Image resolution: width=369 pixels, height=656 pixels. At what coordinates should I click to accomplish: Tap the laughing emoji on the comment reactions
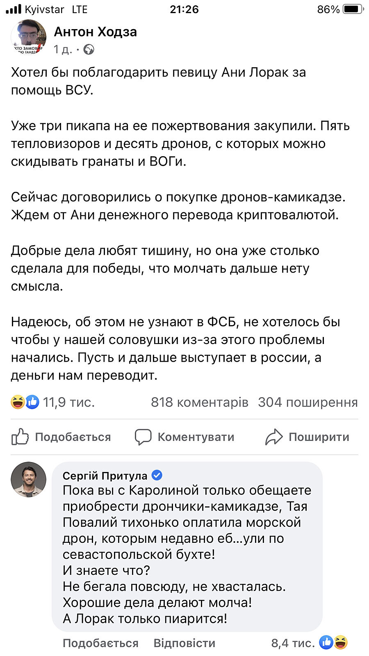[341, 642]
